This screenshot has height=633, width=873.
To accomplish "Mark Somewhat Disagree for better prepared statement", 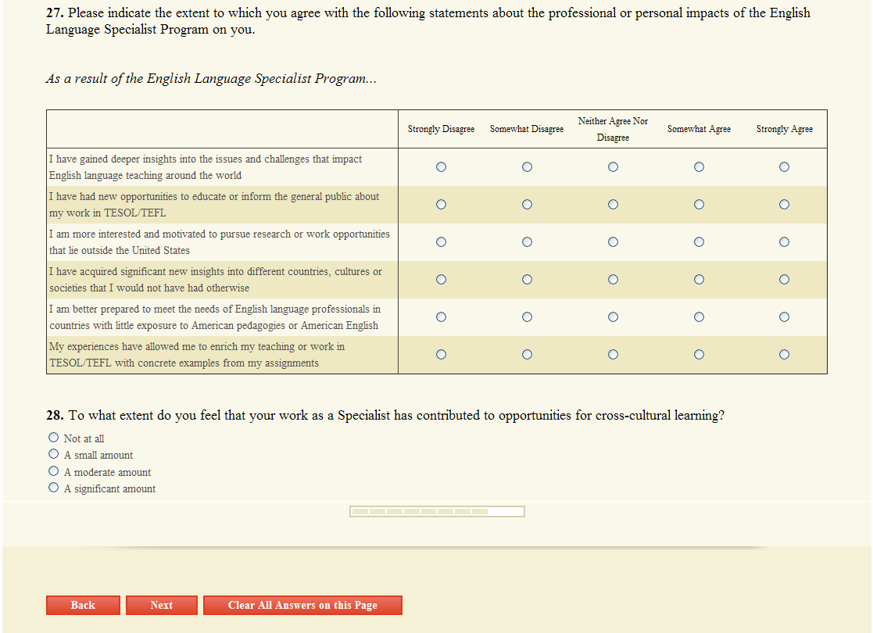I will 527,317.
